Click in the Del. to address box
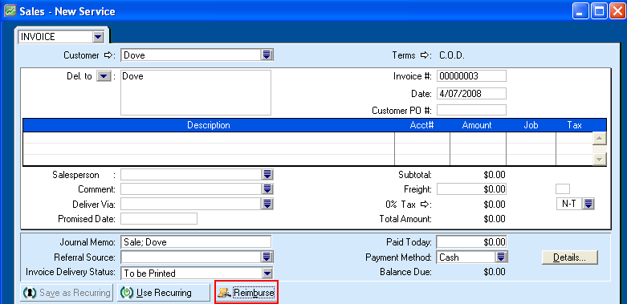627x304 pixels. coord(196,93)
